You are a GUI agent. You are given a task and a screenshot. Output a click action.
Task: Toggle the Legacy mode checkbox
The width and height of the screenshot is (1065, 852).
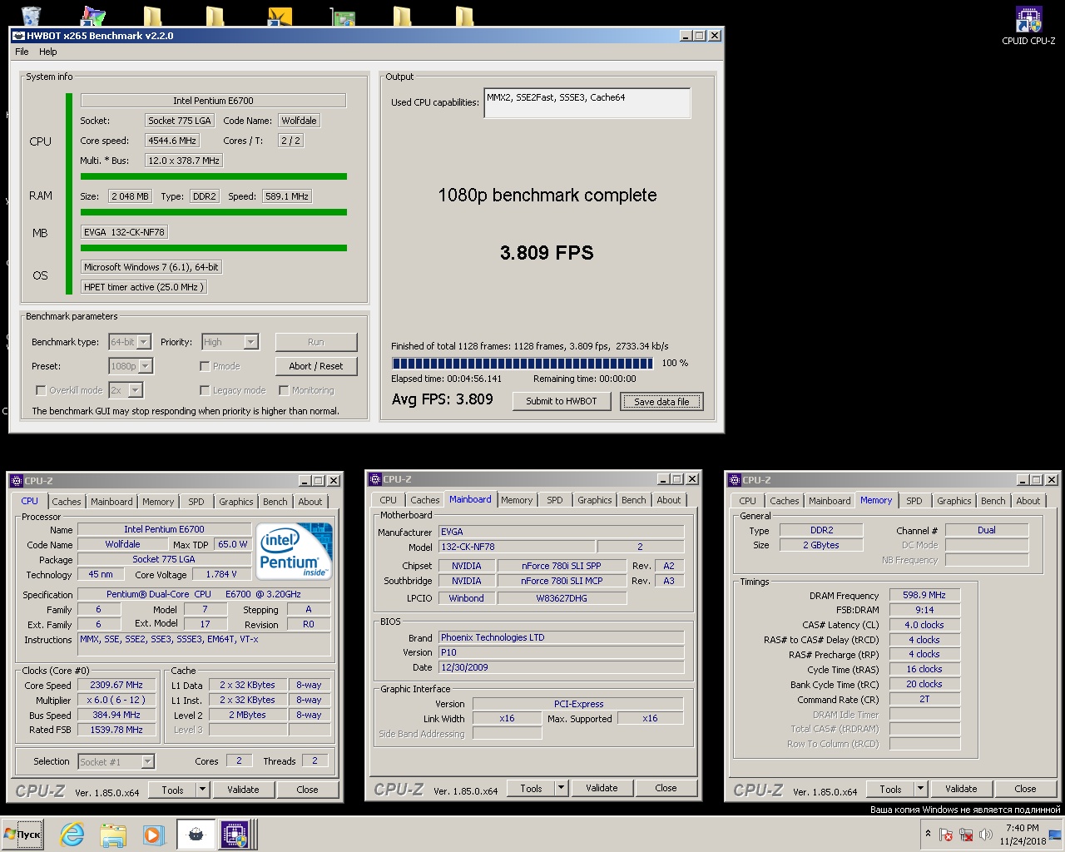click(205, 390)
